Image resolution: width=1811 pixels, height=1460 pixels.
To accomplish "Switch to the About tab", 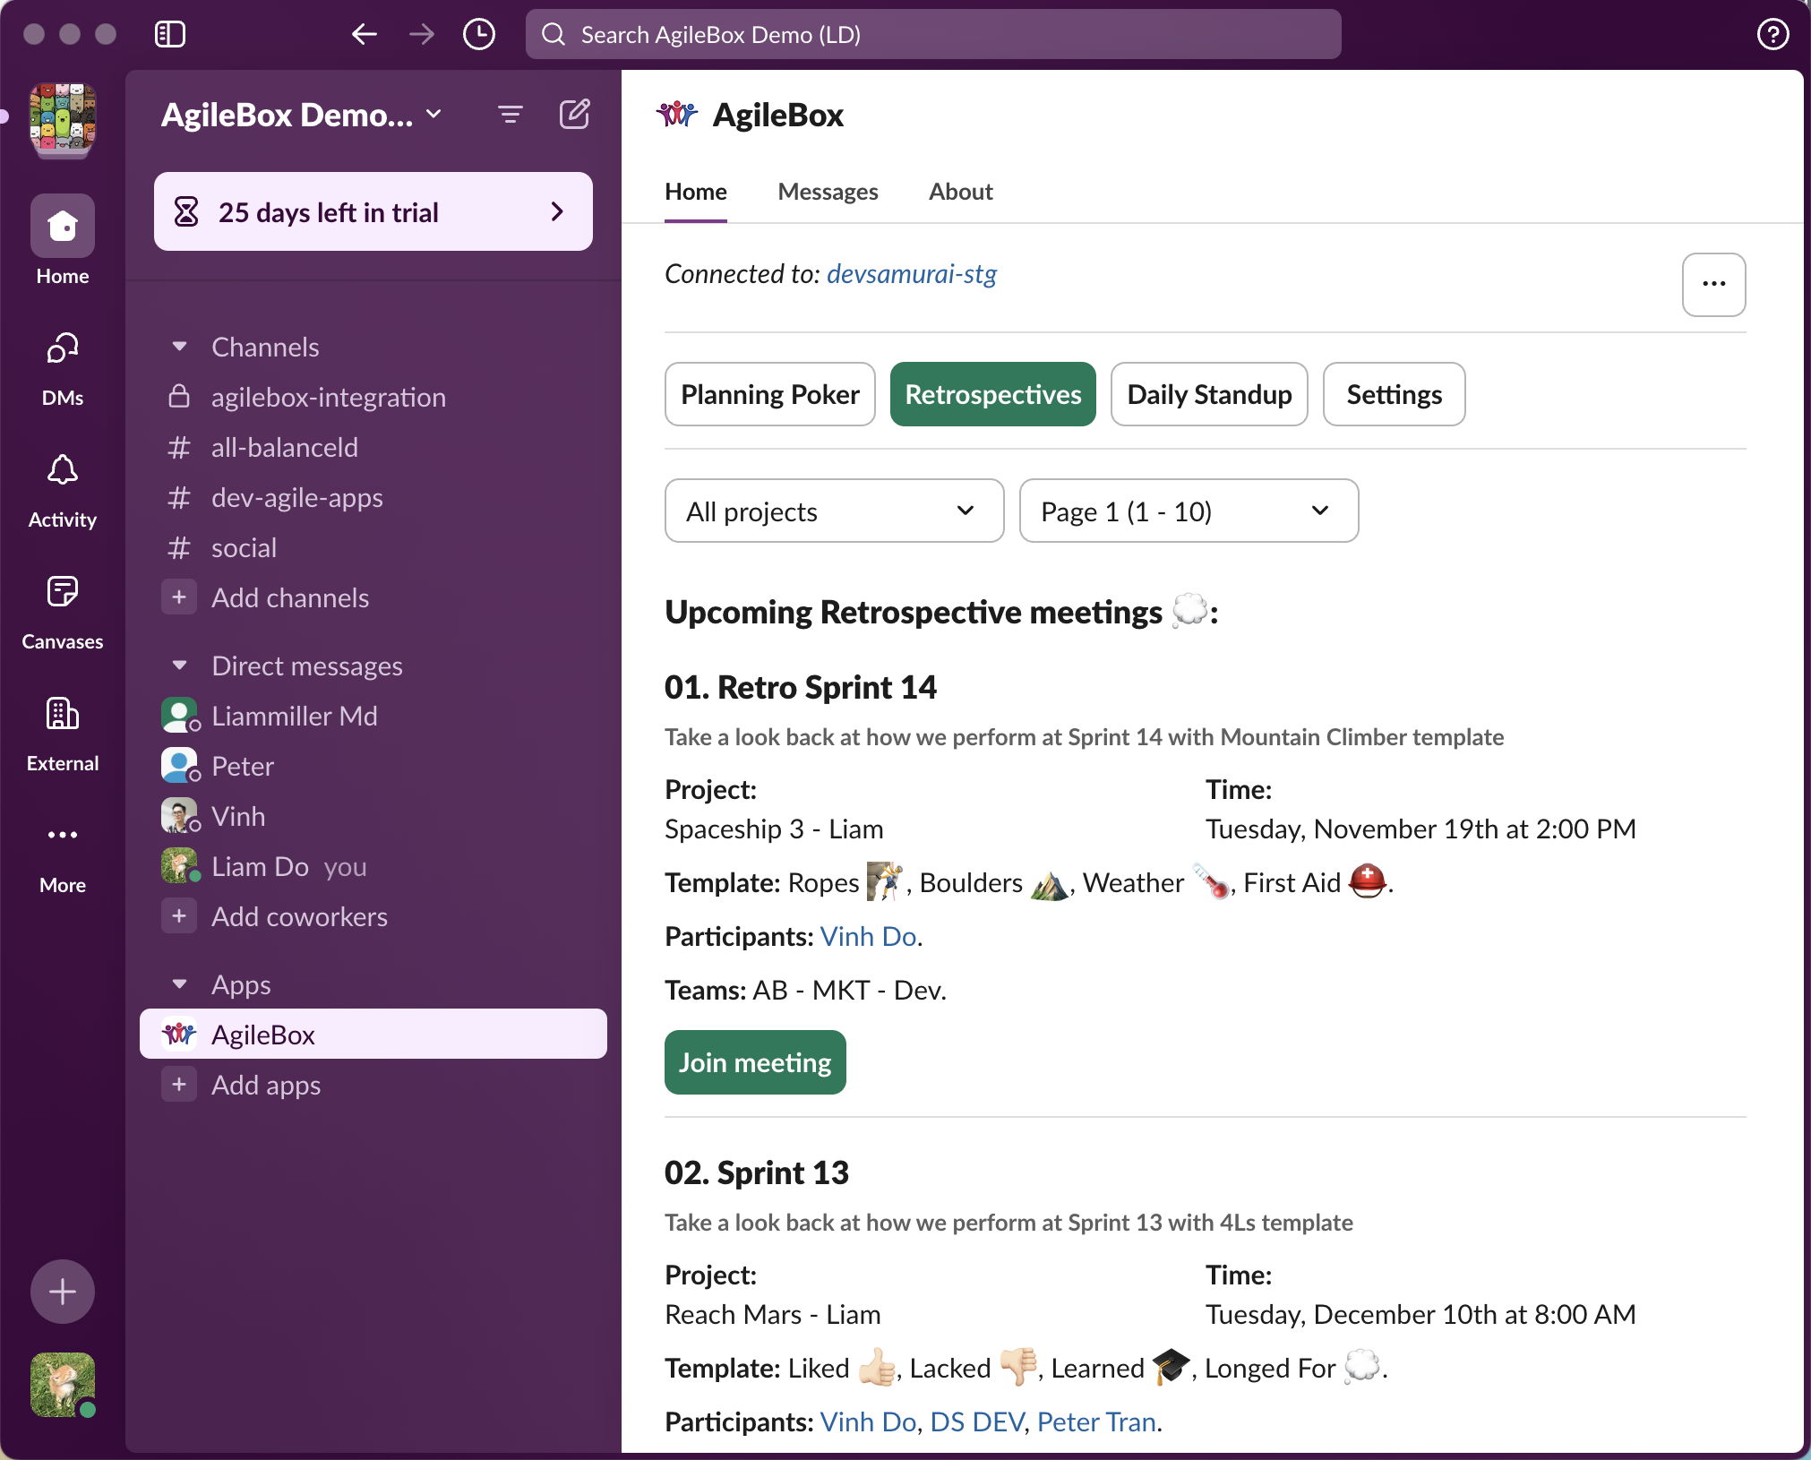I will [960, 192].
